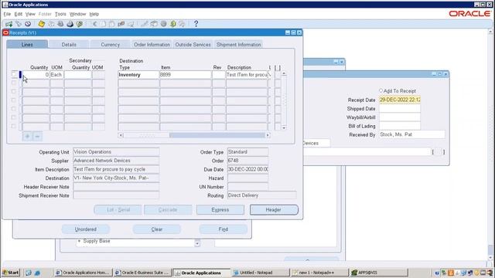Open the Show Navigator toolbar icon

click(x=28, y=24)
